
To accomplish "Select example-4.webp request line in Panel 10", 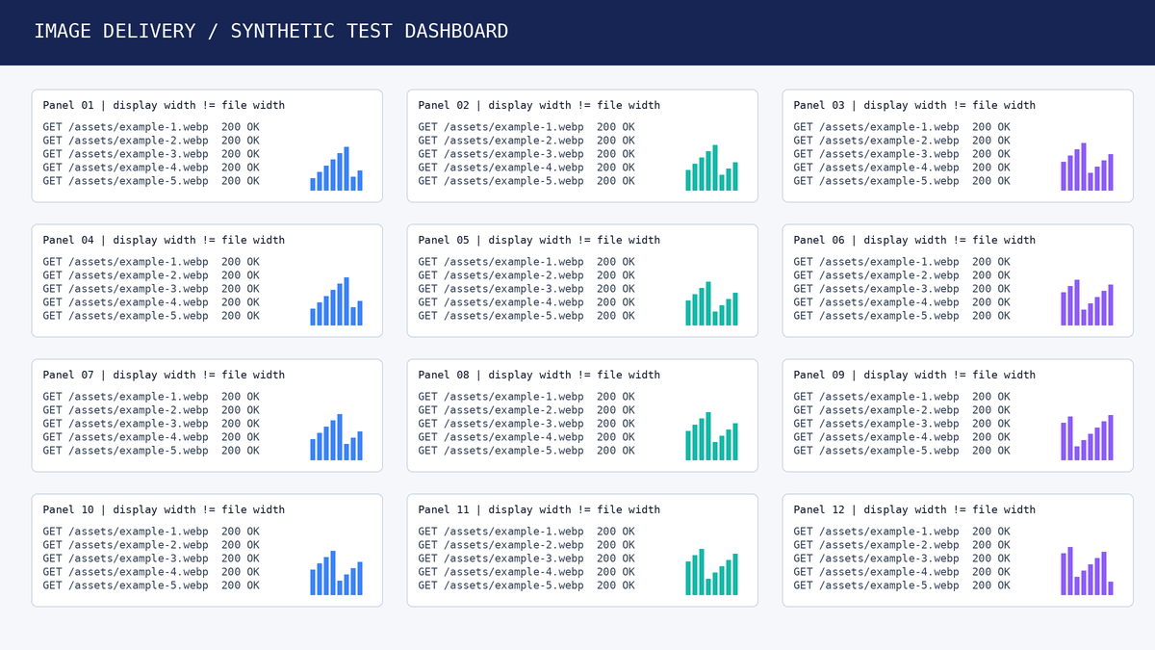I will pos(151,572).
